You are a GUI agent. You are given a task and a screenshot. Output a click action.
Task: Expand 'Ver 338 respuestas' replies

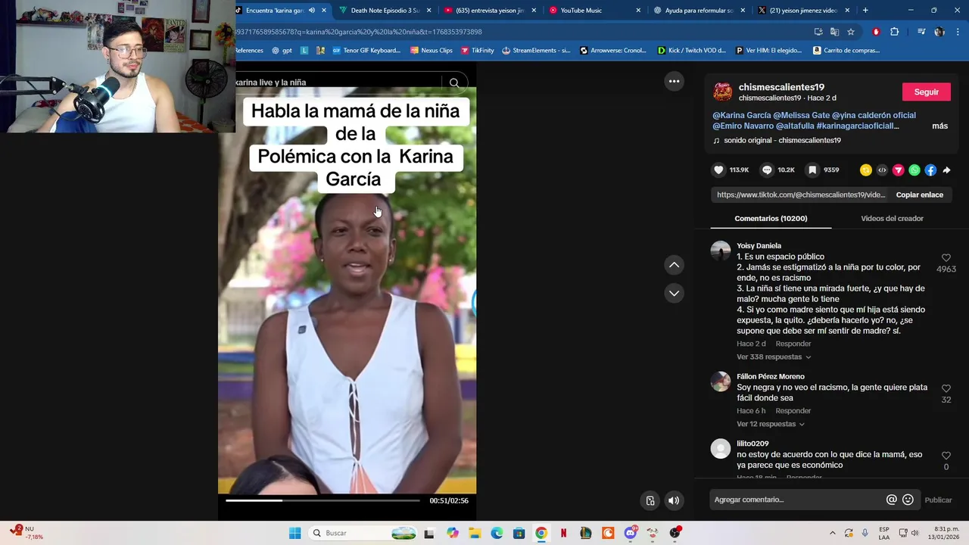(774, 357)
